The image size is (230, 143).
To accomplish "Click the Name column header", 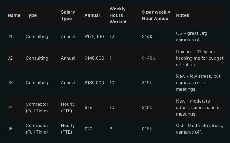I will (x=14, y=15).
